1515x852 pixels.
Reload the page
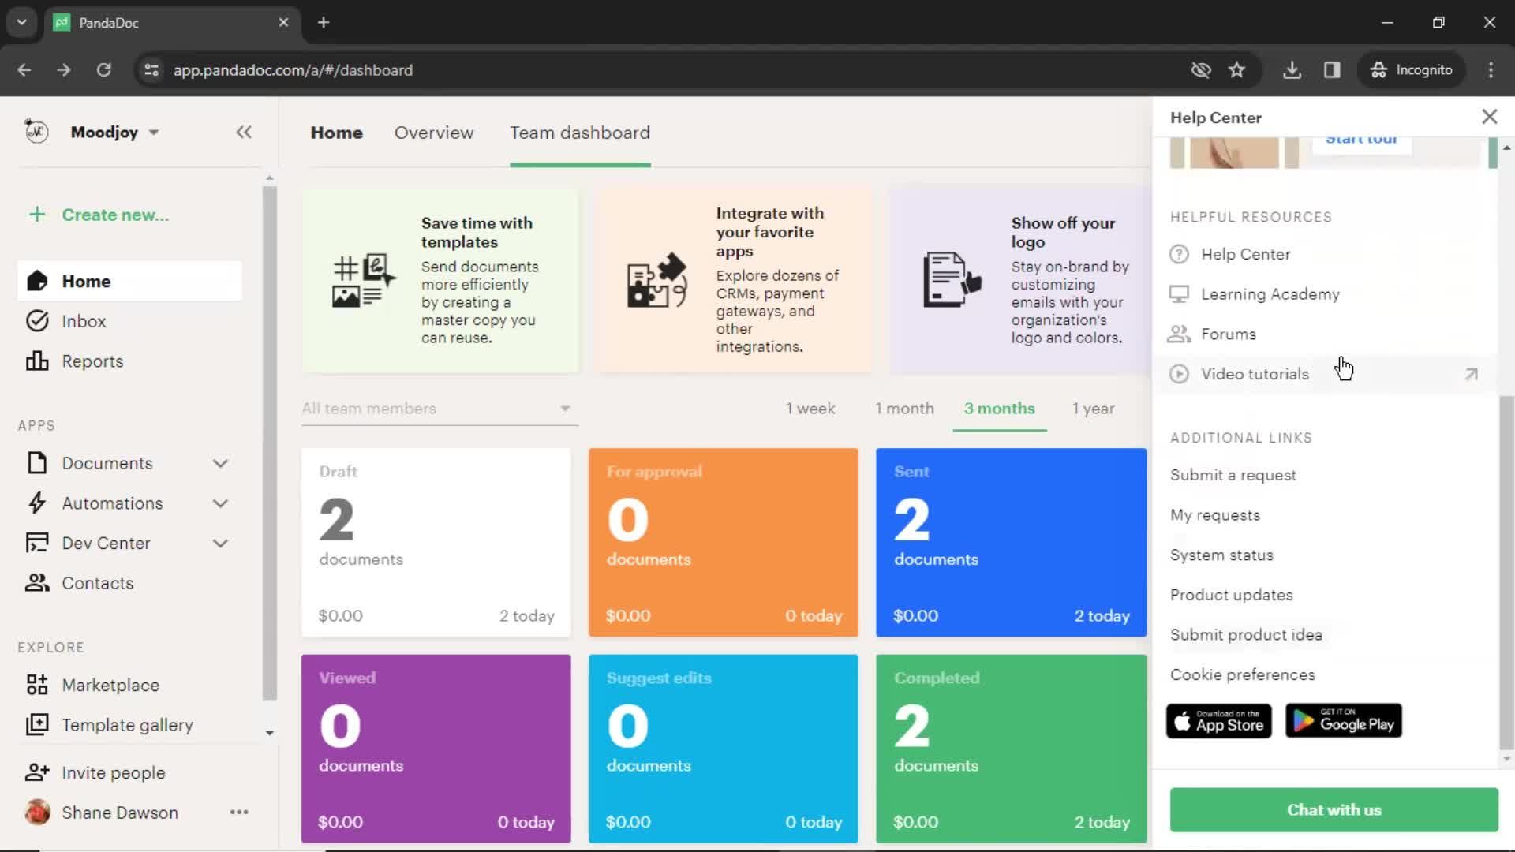coord(103,69)
